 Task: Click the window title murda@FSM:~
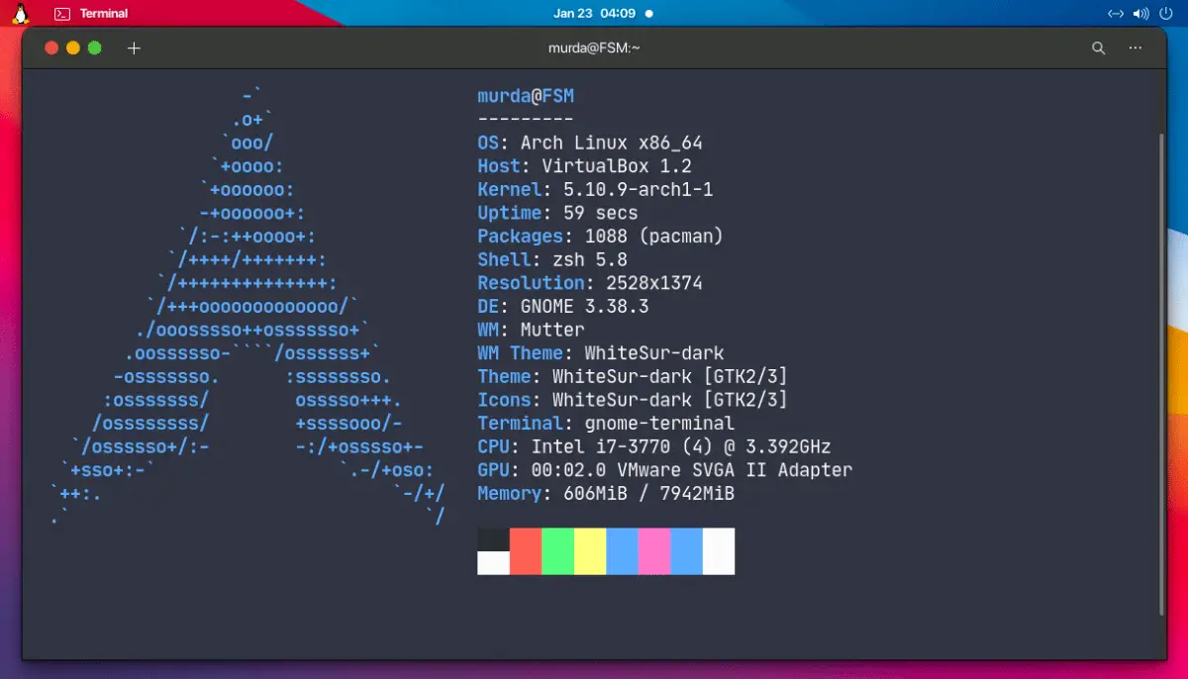(594, 48)
